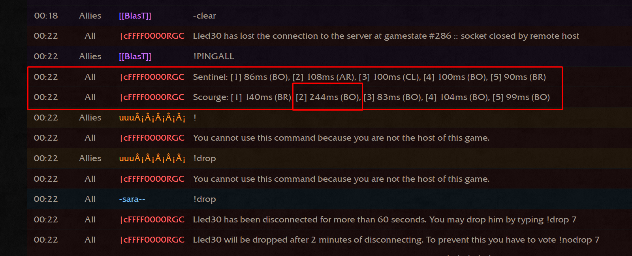Click the !PINGALL command message
The image size is (632, 256).
click(213, 56)
